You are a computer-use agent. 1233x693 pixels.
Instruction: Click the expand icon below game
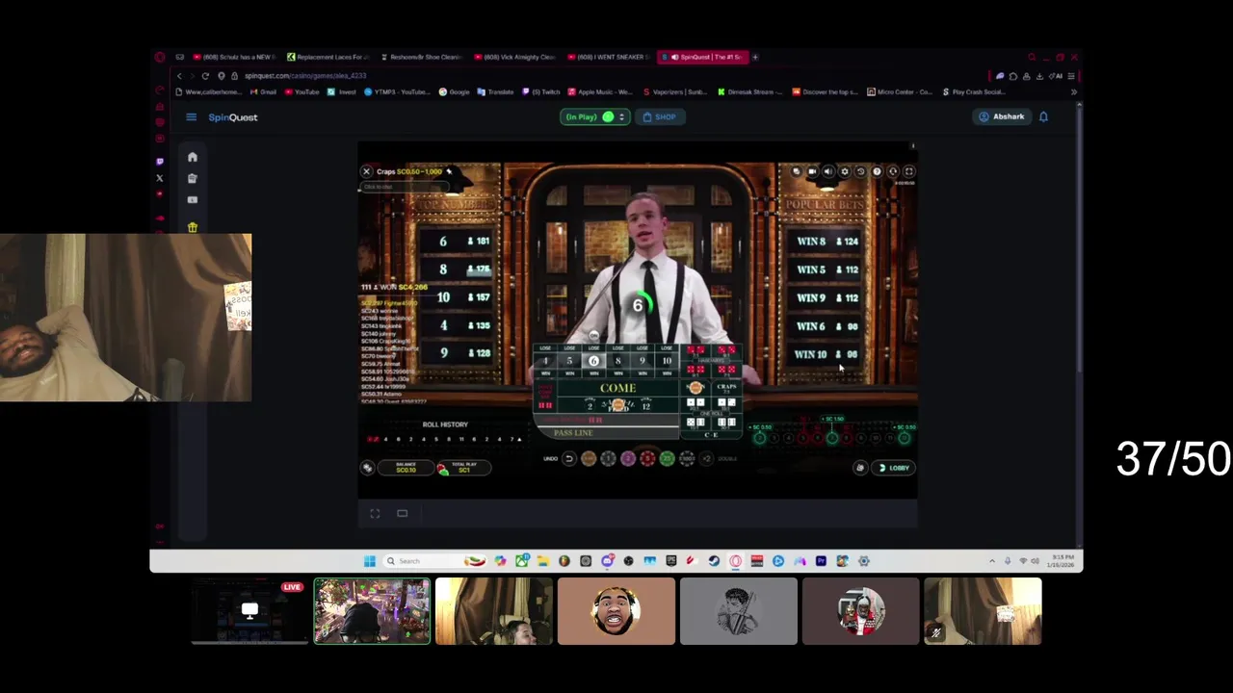[x=375, y=513]
